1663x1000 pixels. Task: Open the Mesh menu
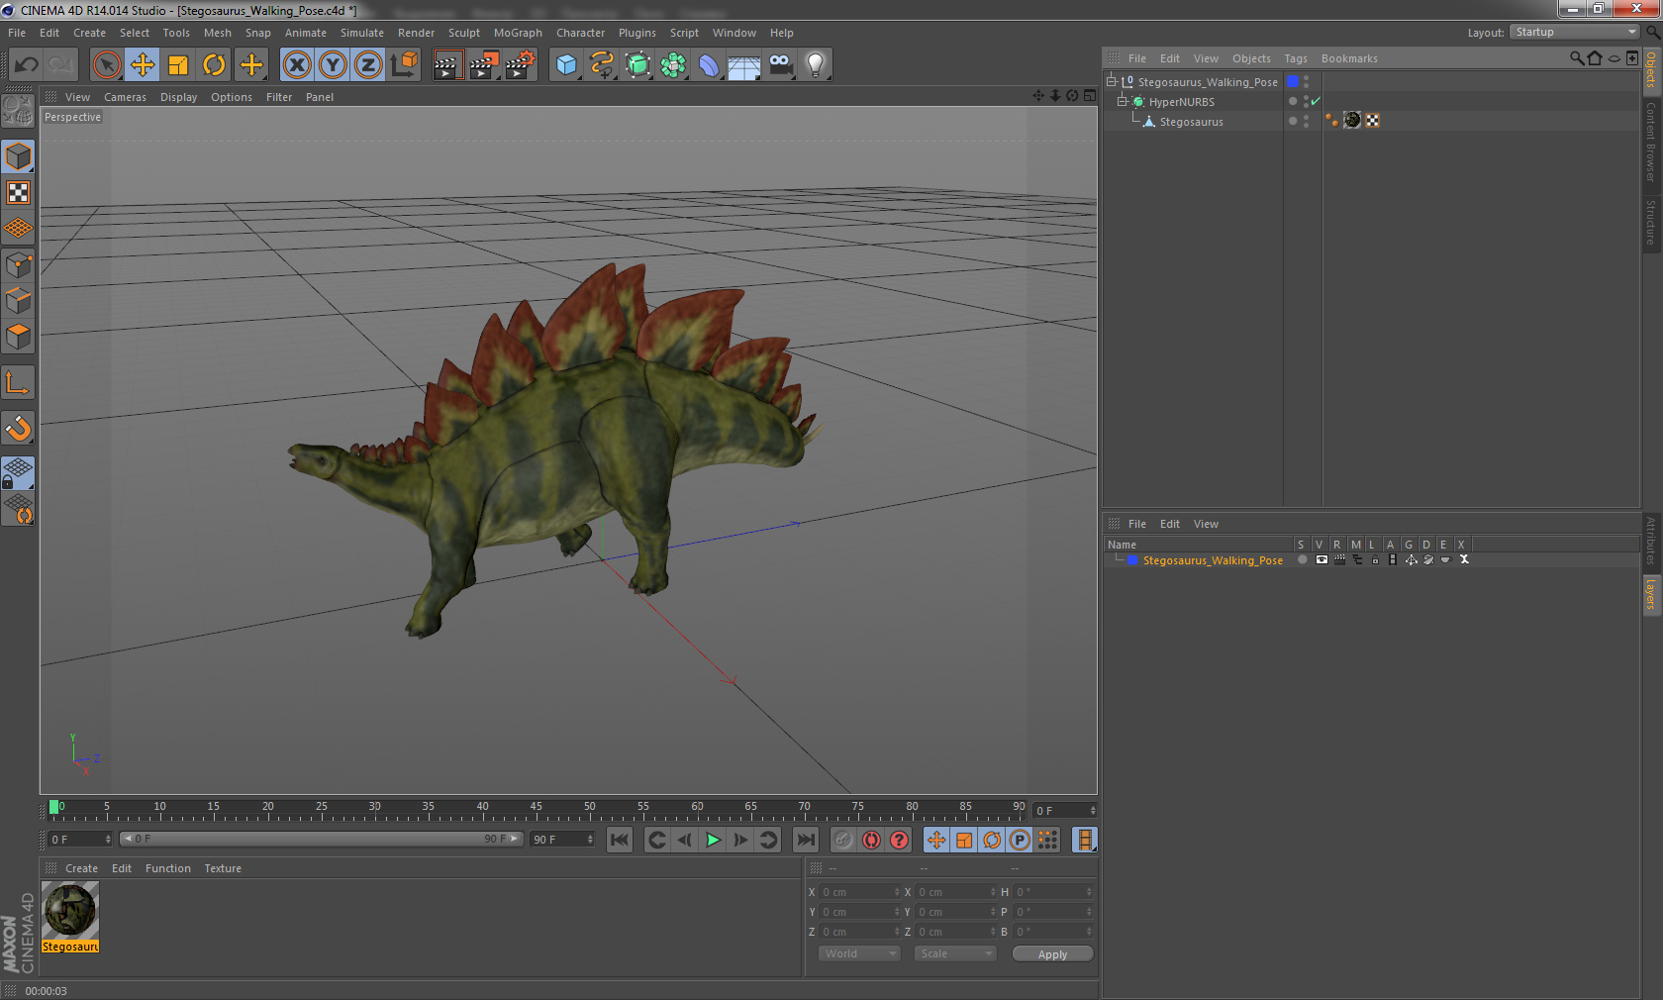tap(217, 33)
